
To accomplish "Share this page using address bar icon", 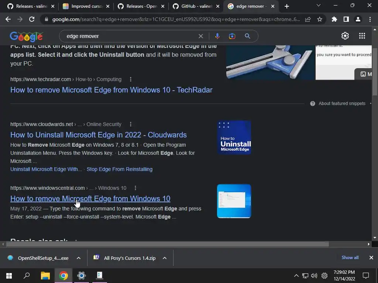I will click(x=308, y=19).
